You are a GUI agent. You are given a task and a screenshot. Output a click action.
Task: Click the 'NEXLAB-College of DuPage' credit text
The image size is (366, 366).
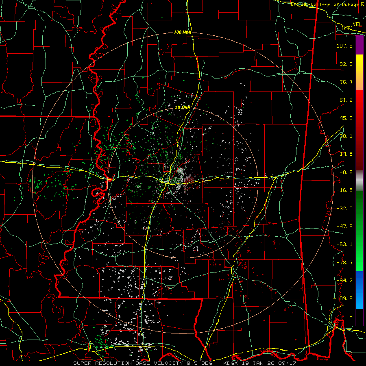[x=325, y=4]
